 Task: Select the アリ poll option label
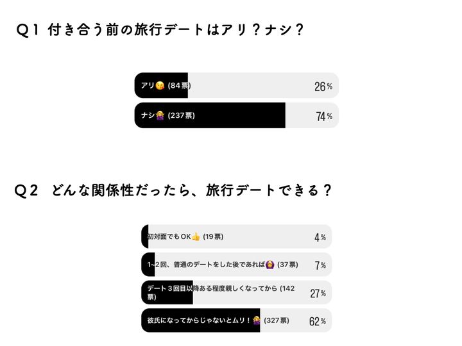point(148,86)
